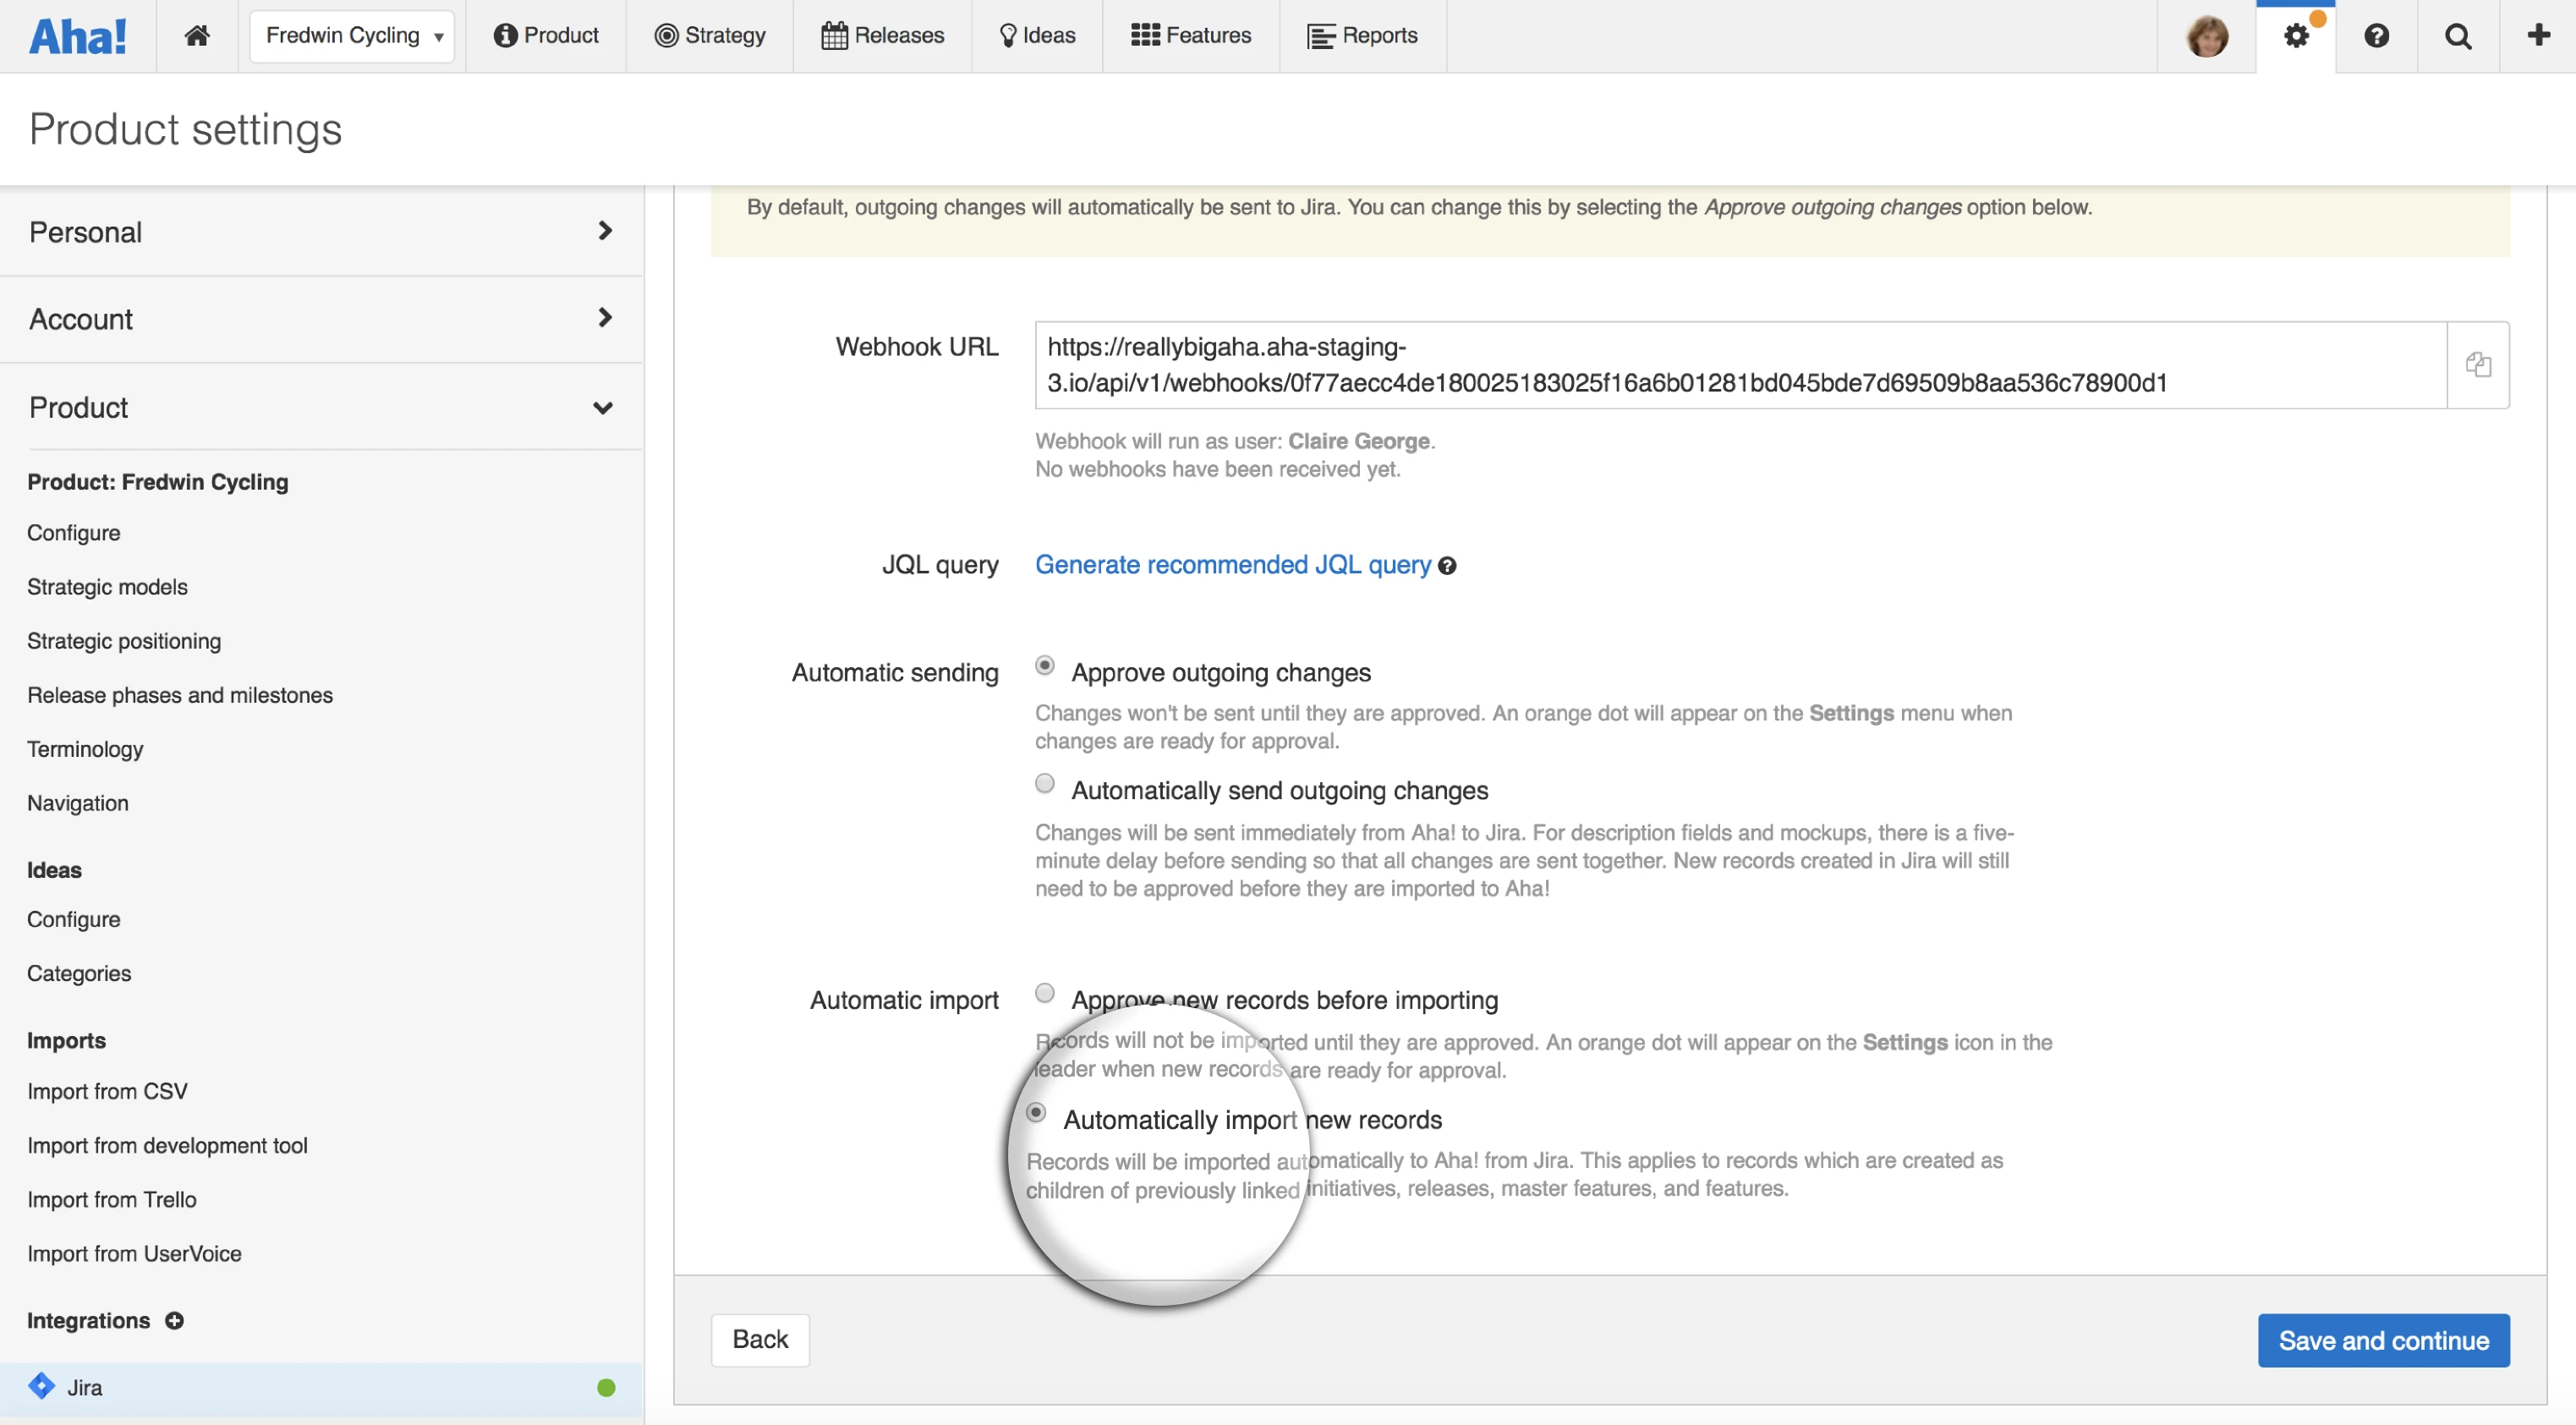This screenshot has height=1425, width=2576.
Task: Click the search magnifier icon
Action: click(x=2458, y=36)
